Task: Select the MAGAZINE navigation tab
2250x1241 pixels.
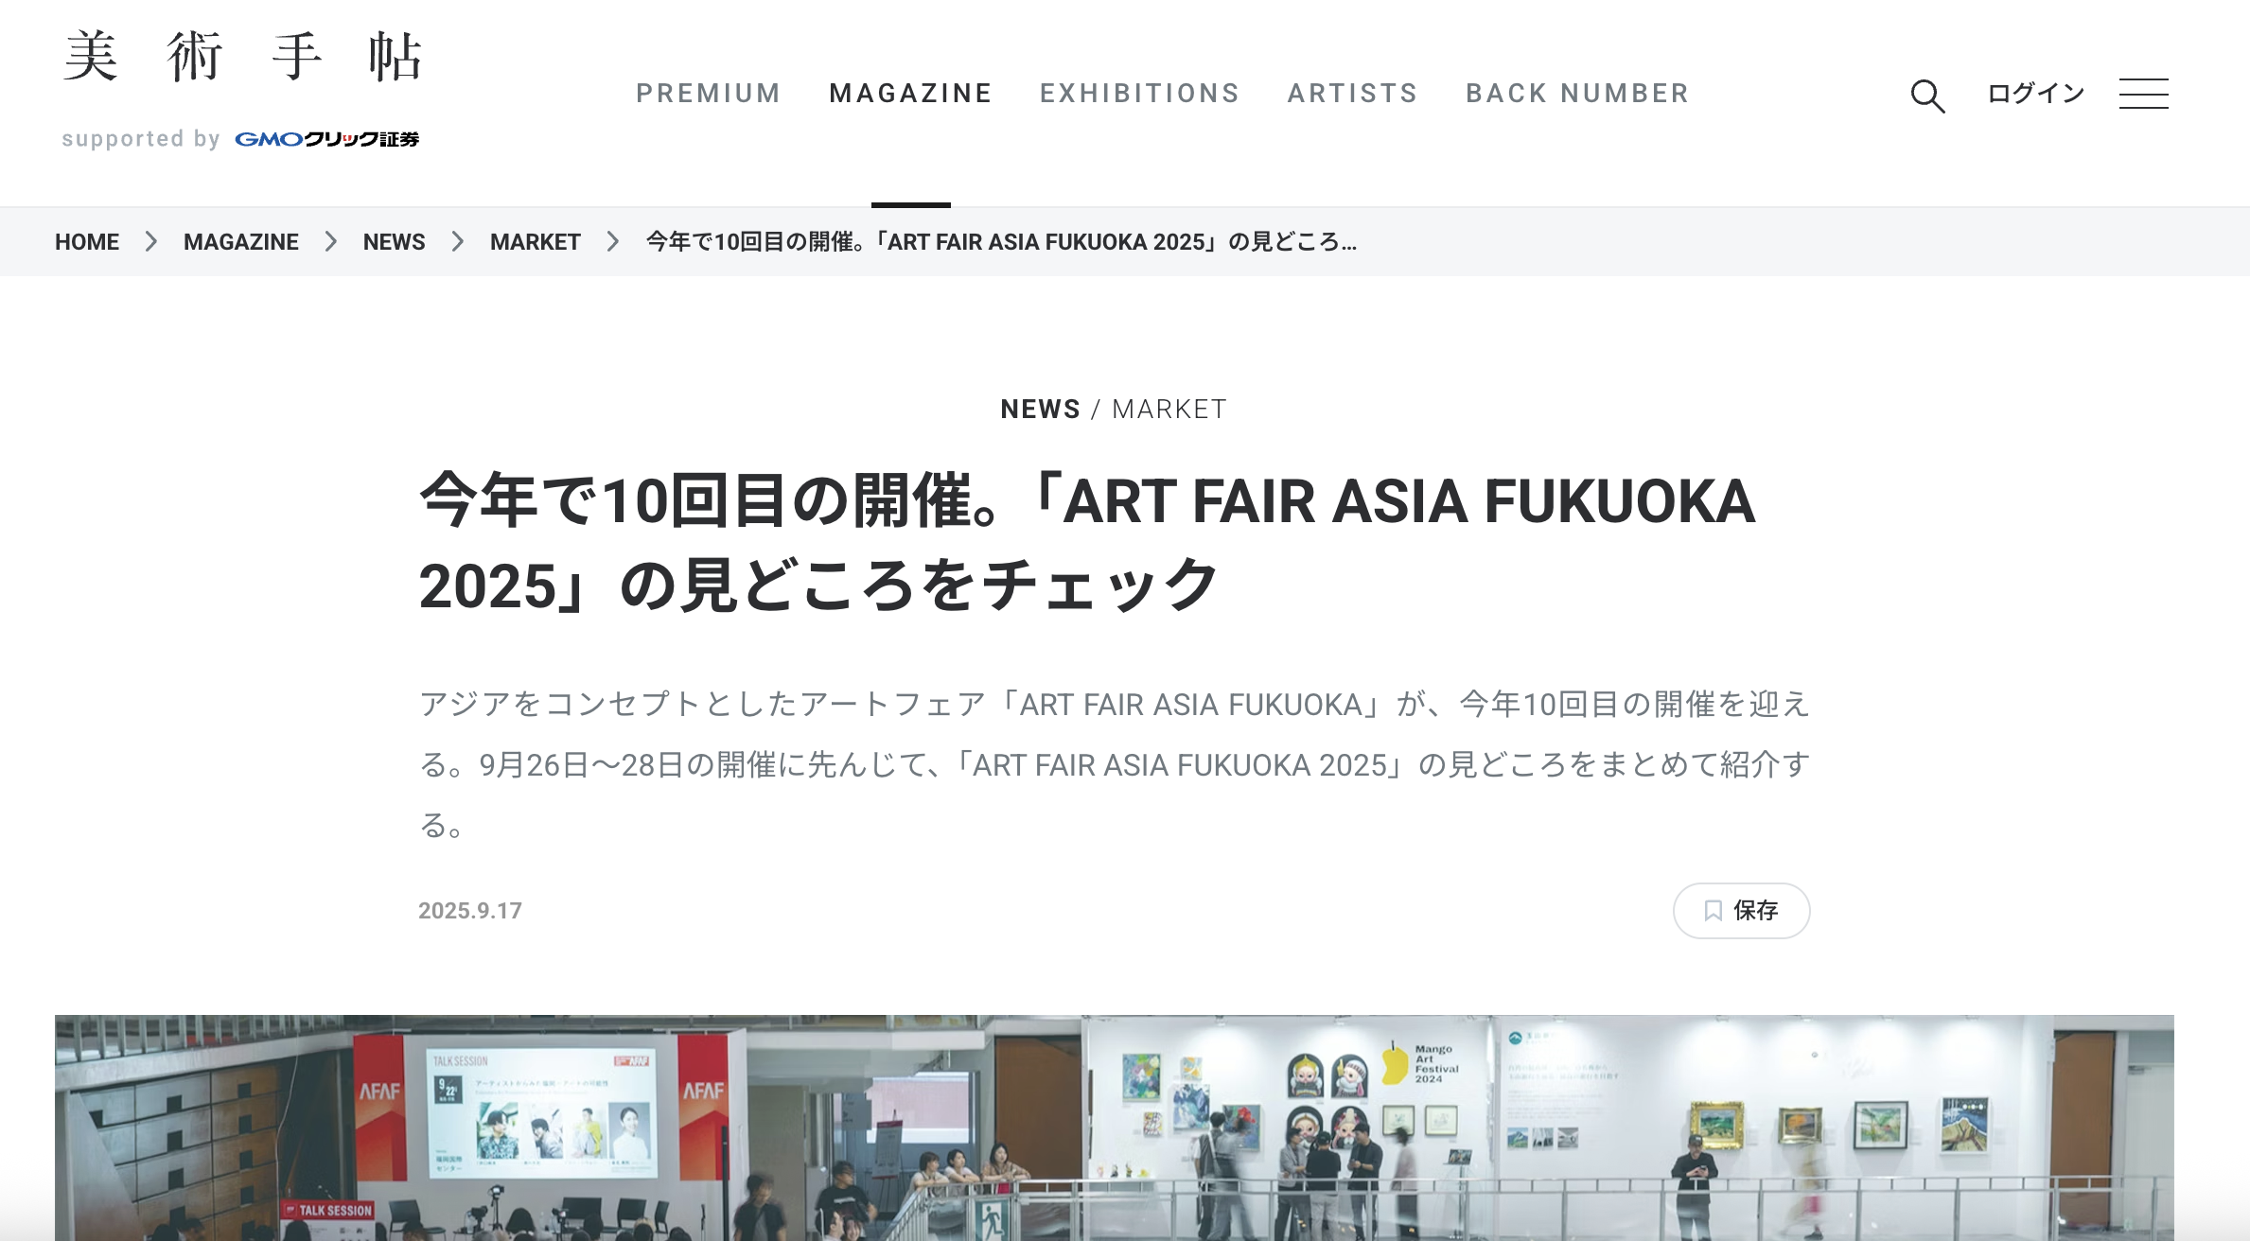Action: point(910,94)
